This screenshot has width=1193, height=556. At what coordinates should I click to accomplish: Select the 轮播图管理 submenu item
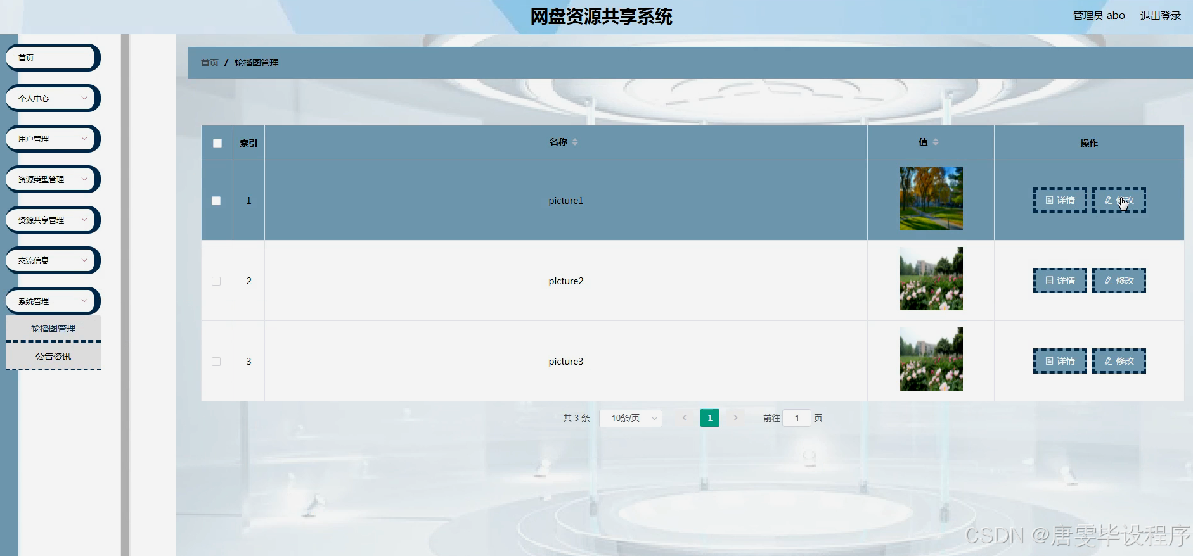[x=53, y=329]
